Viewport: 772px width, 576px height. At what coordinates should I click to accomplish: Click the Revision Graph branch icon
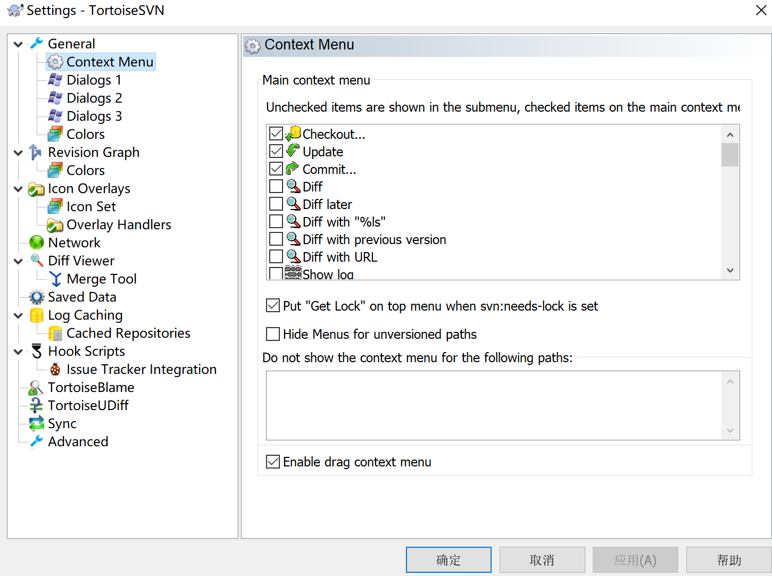pos(36,153)
